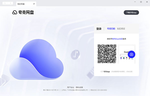Click the Quark app preview thumbnail
This screenshot has width=150, height=96.
(x=127, y=54)
